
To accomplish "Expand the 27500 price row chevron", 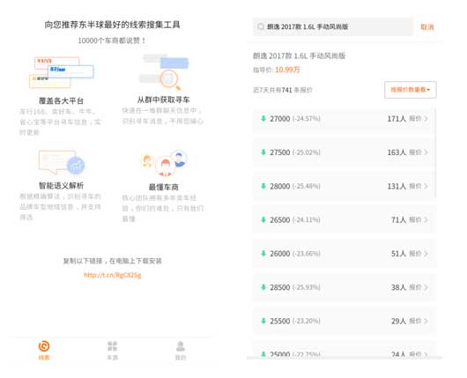I will 426,152.
